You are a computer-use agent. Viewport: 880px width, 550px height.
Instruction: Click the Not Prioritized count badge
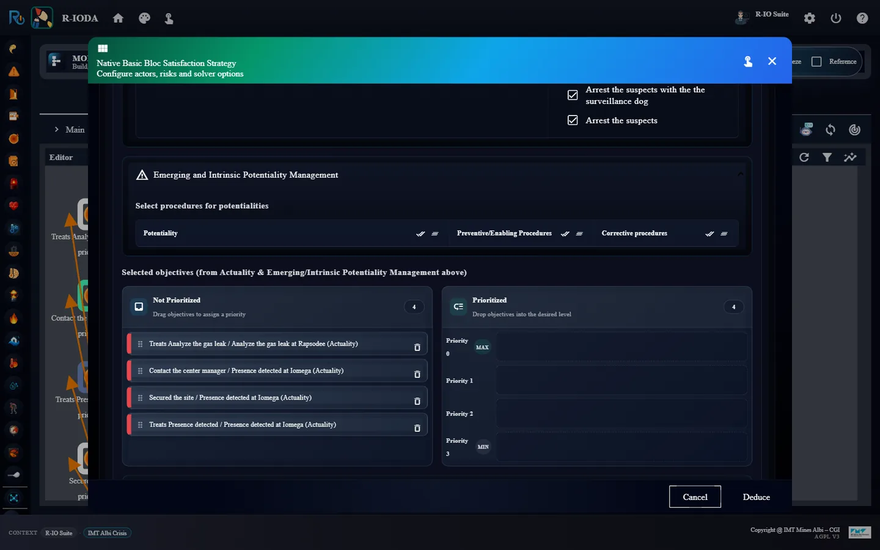coord(414,307)
